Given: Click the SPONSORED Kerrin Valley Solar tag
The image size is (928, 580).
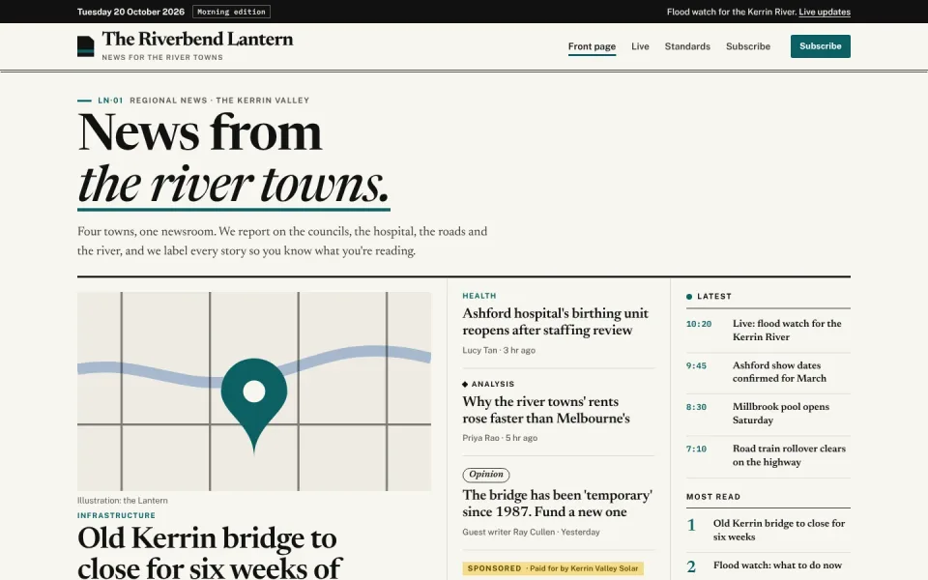Looking at the screenshot, I should 553,568.
